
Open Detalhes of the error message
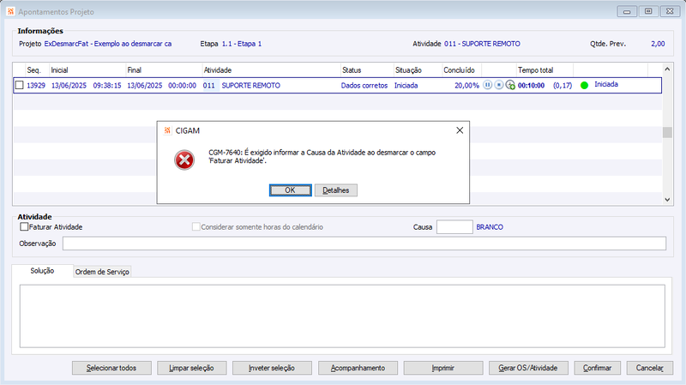point(335,190)
